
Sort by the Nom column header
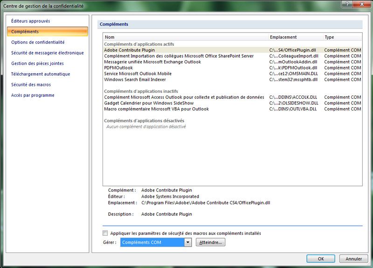pyautogui.click(x=186, y=37)
